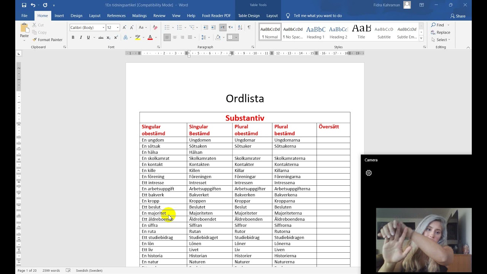The image size is (487, 274).
Task: Apply strikethrough formatting
Action: click(101, 37)
